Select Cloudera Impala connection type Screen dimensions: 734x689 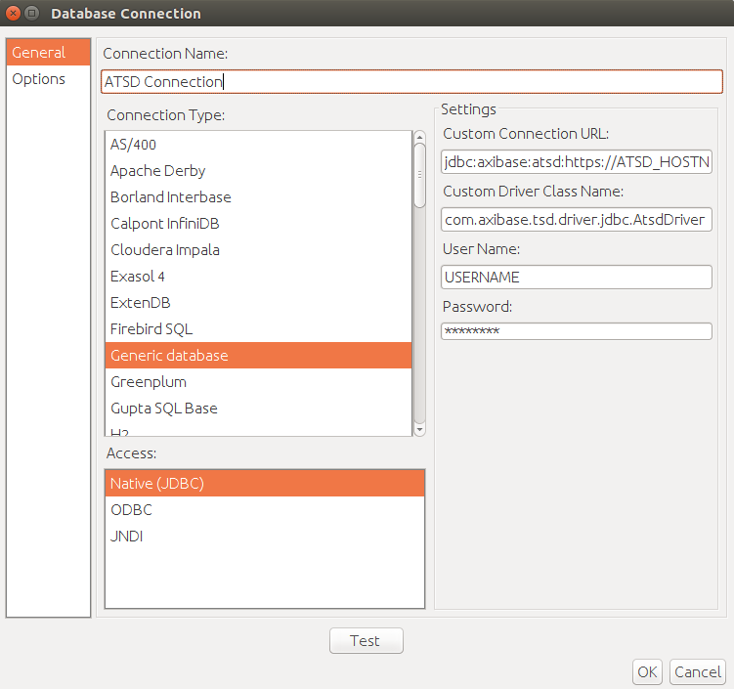pyautogui.click(x=258, y=249)
